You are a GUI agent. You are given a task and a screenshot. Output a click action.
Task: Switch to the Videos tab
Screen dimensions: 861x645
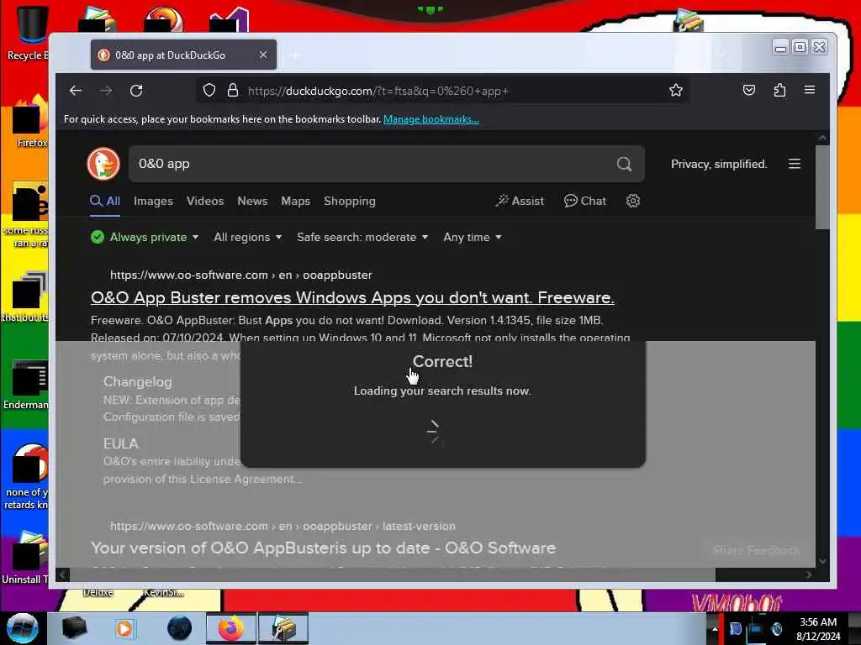[205, 201]
